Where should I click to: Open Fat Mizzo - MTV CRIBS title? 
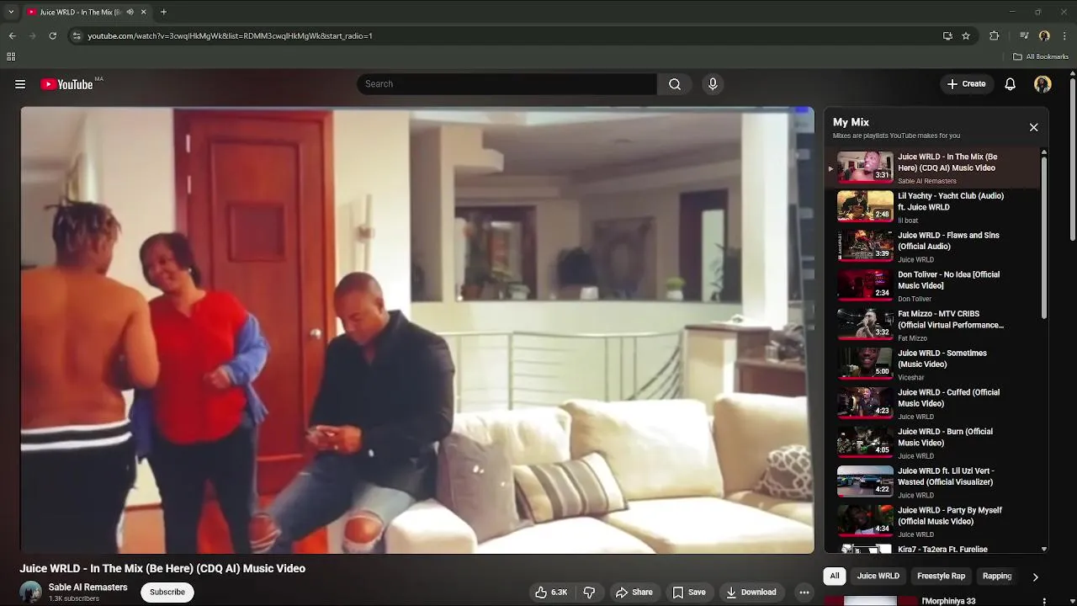(951, 320)
